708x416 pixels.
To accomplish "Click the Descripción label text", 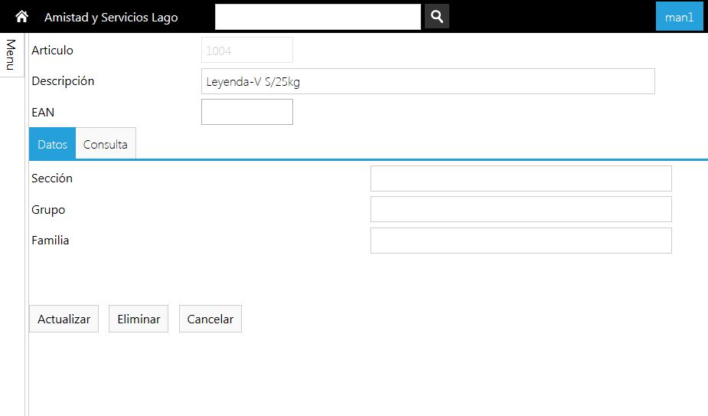I will click(x=63, y=81).
